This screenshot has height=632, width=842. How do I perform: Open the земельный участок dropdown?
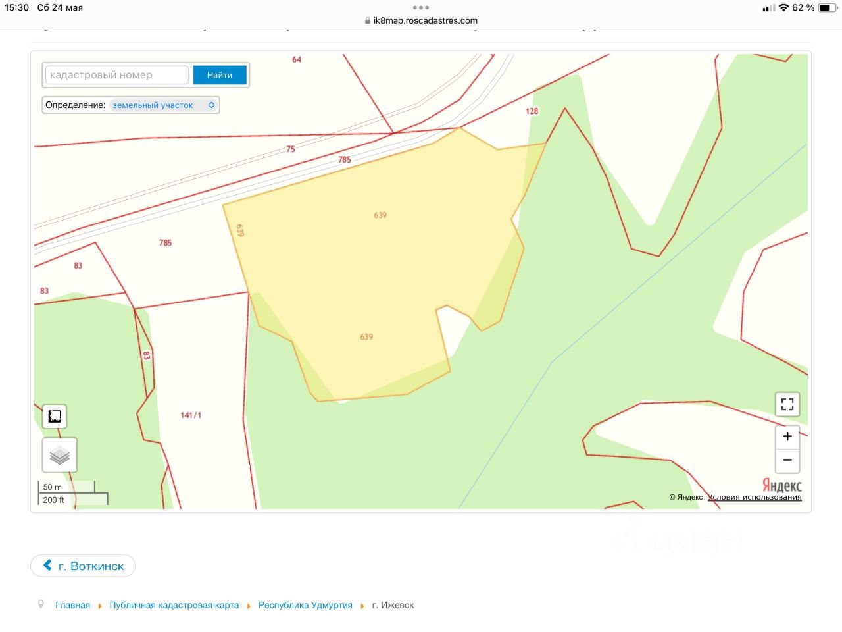(x=163, y=105)
